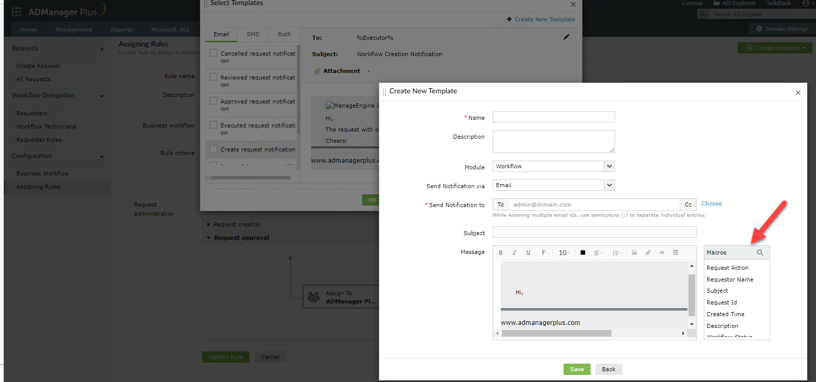This screenshot has height=382, width=816.
Task: Open the Send Notification via dropdown
Action: pos(553,185)
